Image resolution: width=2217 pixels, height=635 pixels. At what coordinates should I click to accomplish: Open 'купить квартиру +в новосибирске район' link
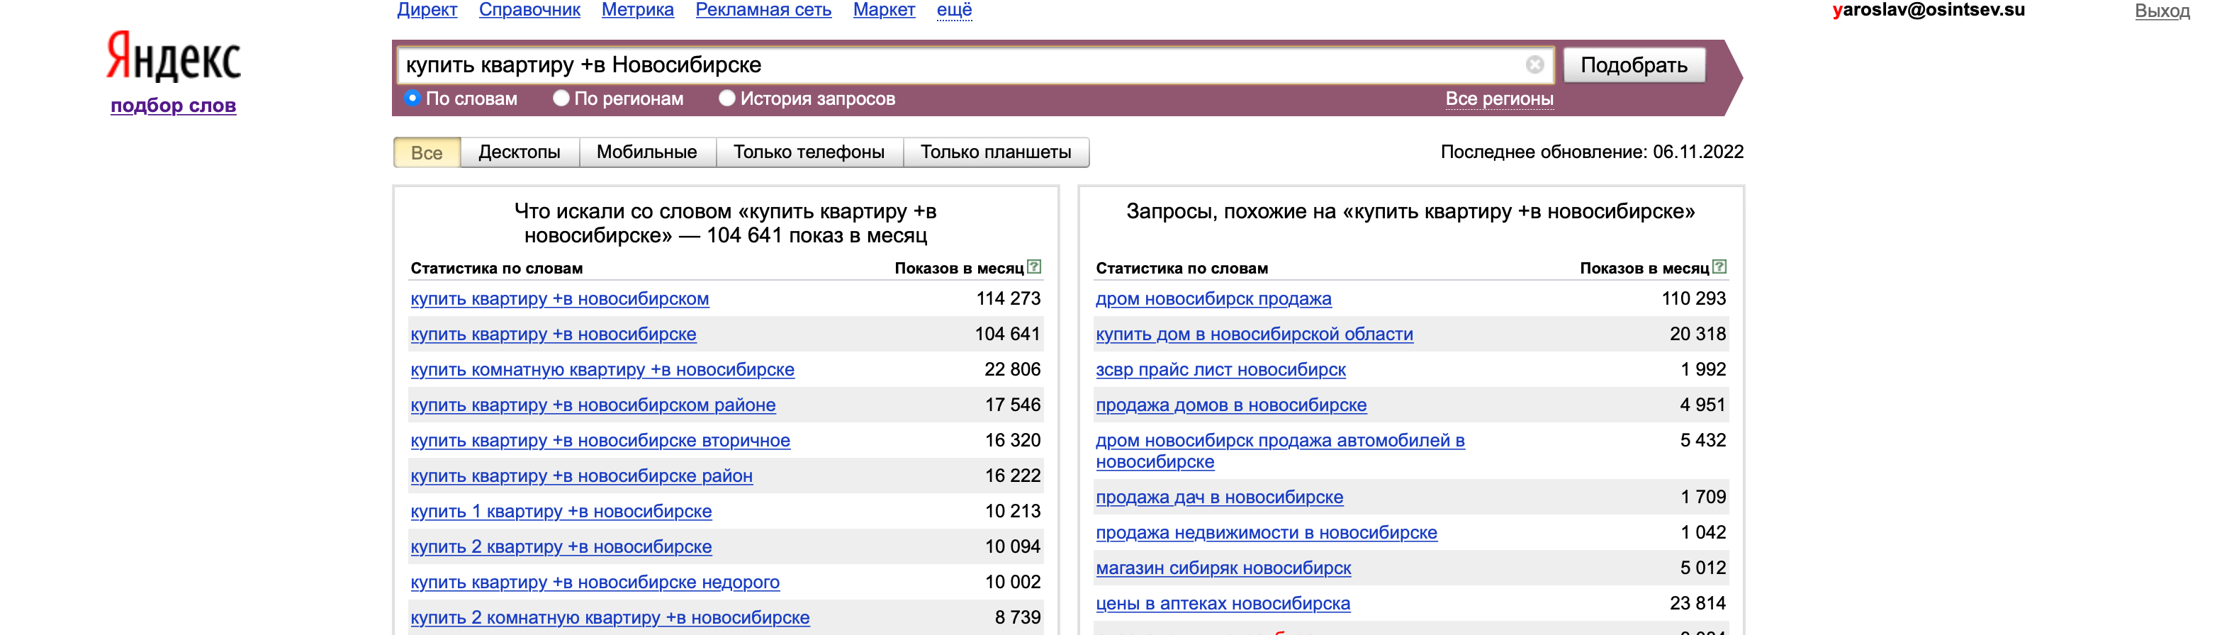[581, 476]
